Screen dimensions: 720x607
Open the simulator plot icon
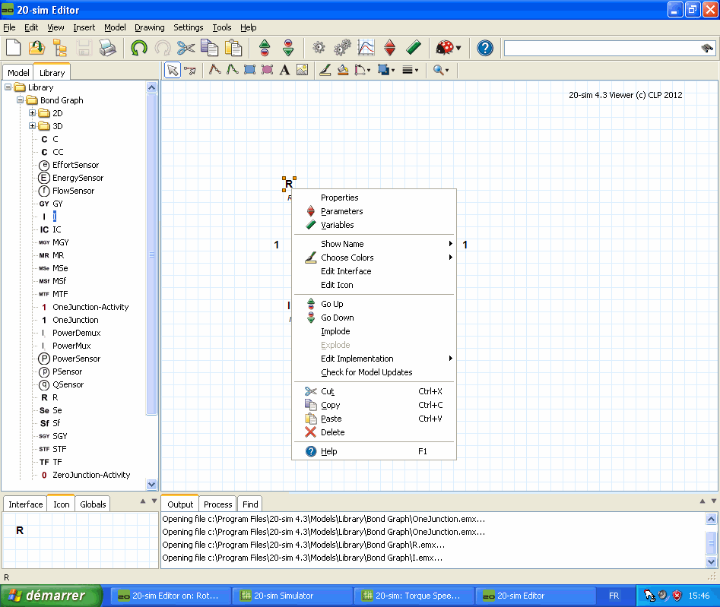[x=366, y=48]
